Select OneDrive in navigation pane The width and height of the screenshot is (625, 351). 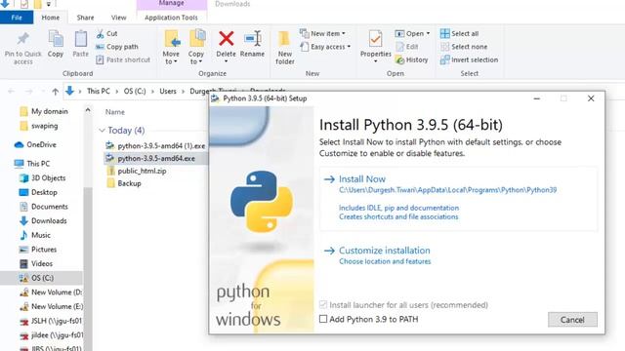[x=35, y=144]
